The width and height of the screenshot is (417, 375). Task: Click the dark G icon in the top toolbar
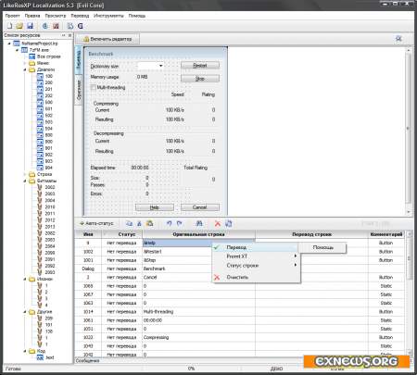click(81, 26)
